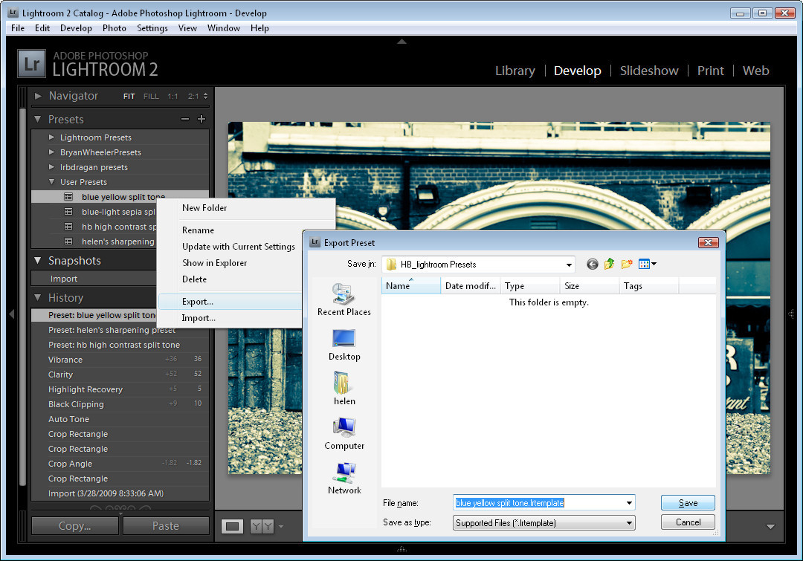
Task: Open the Views menu icon in dialog
Action: (648, 264)
